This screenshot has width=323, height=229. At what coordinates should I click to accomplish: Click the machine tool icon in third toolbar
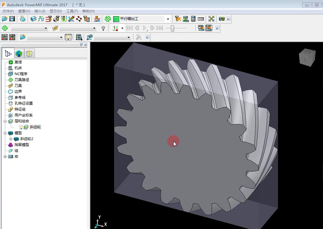[79, 37]
